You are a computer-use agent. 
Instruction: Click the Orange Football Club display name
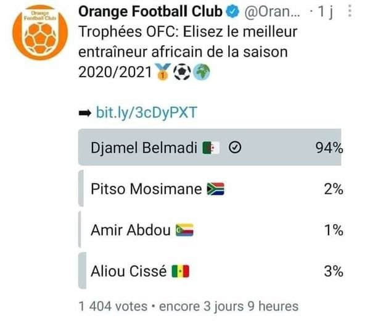(x=150, y=11)
